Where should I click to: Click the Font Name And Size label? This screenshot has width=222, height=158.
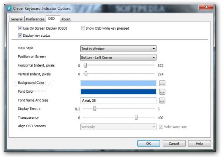[x=33, y=100]
